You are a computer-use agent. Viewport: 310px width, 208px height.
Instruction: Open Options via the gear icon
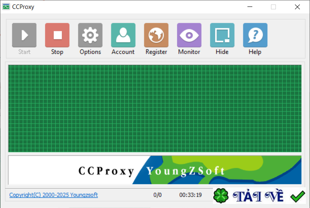90,35
